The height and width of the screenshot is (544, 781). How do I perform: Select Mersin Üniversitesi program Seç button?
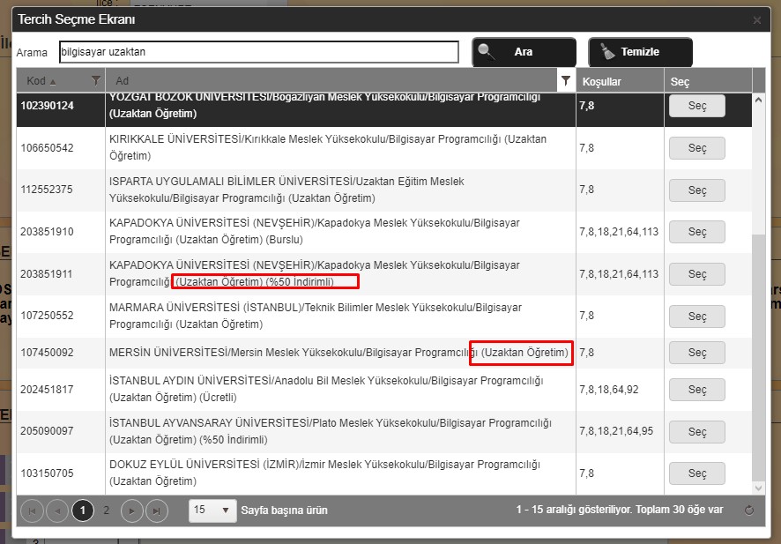click(x=697, y=353)
